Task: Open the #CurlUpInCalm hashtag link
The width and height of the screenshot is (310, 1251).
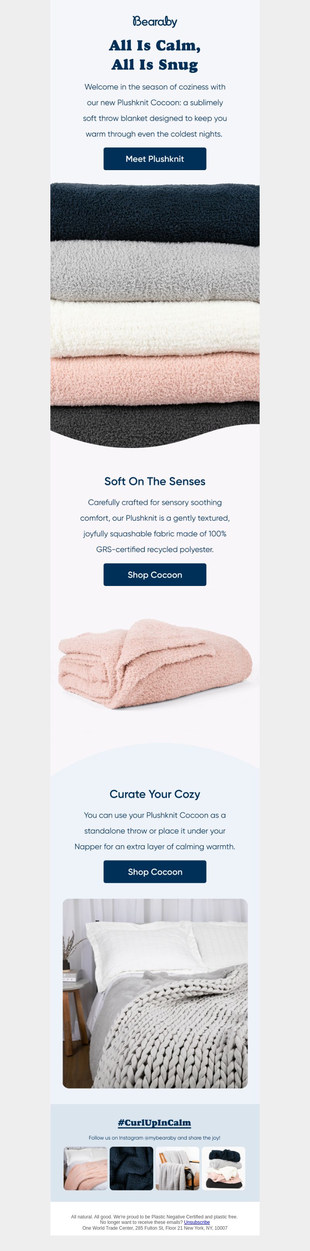Action: (x=155, y=1123)
